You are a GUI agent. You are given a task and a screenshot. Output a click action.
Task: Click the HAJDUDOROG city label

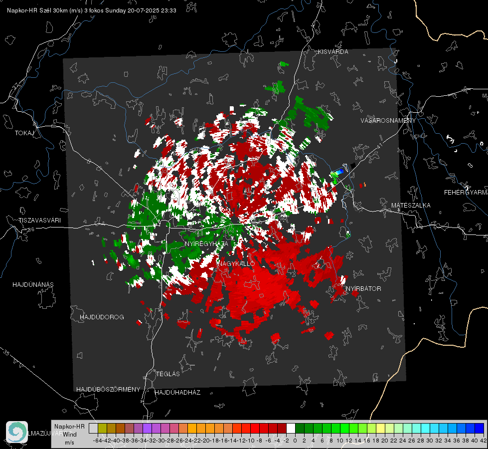(102, 317)
